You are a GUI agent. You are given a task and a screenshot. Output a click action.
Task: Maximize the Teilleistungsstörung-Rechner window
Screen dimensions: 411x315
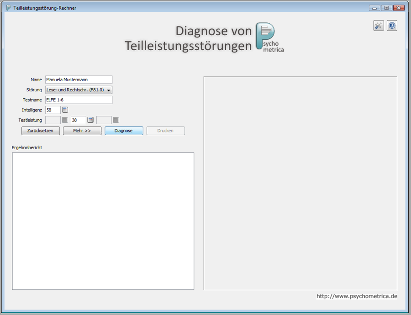(386, 8)
